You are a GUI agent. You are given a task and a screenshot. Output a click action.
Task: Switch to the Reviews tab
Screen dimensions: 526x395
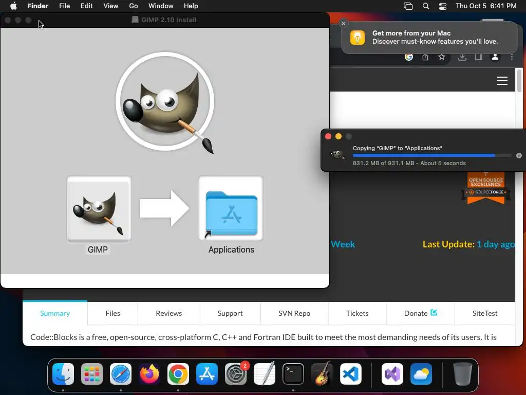168,313
